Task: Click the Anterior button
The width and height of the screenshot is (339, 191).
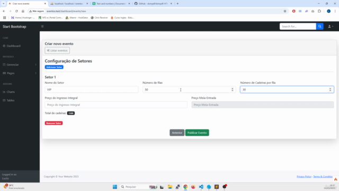Action: coord(177,133)
